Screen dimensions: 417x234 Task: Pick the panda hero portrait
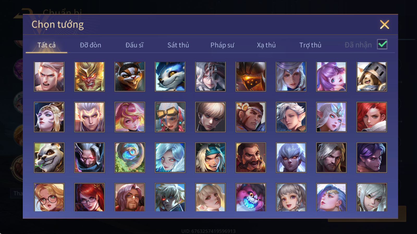point(49,158)
